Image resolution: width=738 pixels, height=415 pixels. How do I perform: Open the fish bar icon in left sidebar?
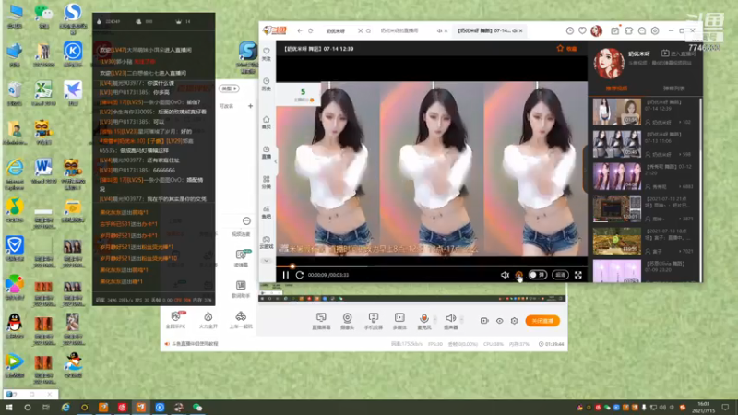[267, 212]
